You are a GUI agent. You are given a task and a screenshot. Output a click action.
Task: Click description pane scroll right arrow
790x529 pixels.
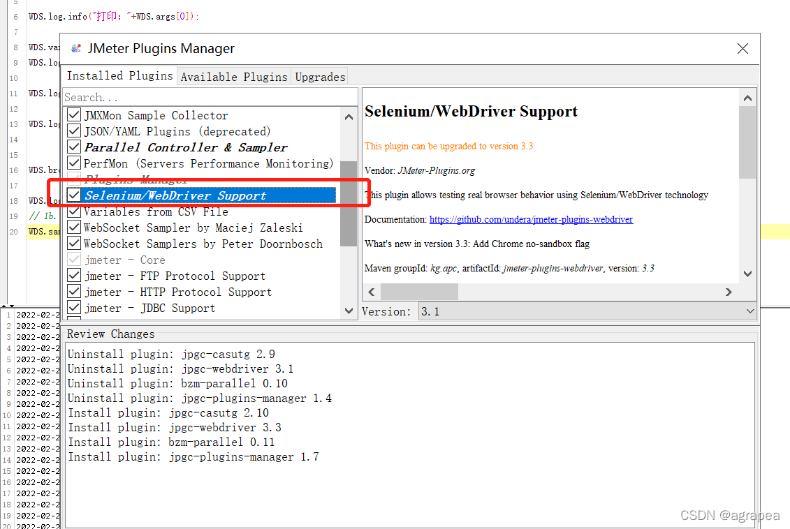(729, 292)
